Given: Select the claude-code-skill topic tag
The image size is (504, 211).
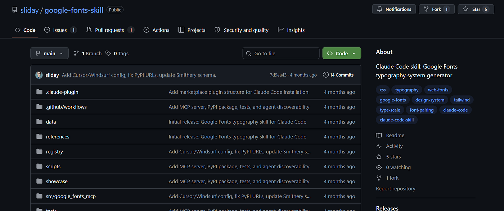Looking at the screenshot, I should 397,120.
